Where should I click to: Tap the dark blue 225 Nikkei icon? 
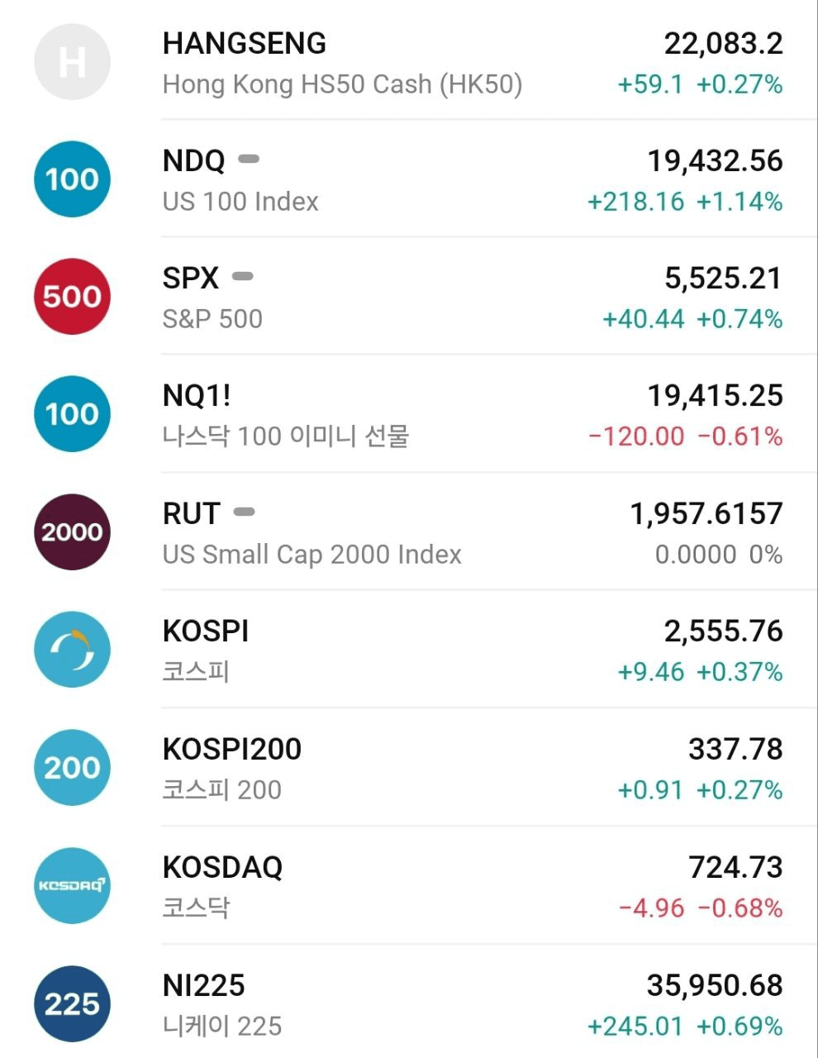[x=72, y=1004]
